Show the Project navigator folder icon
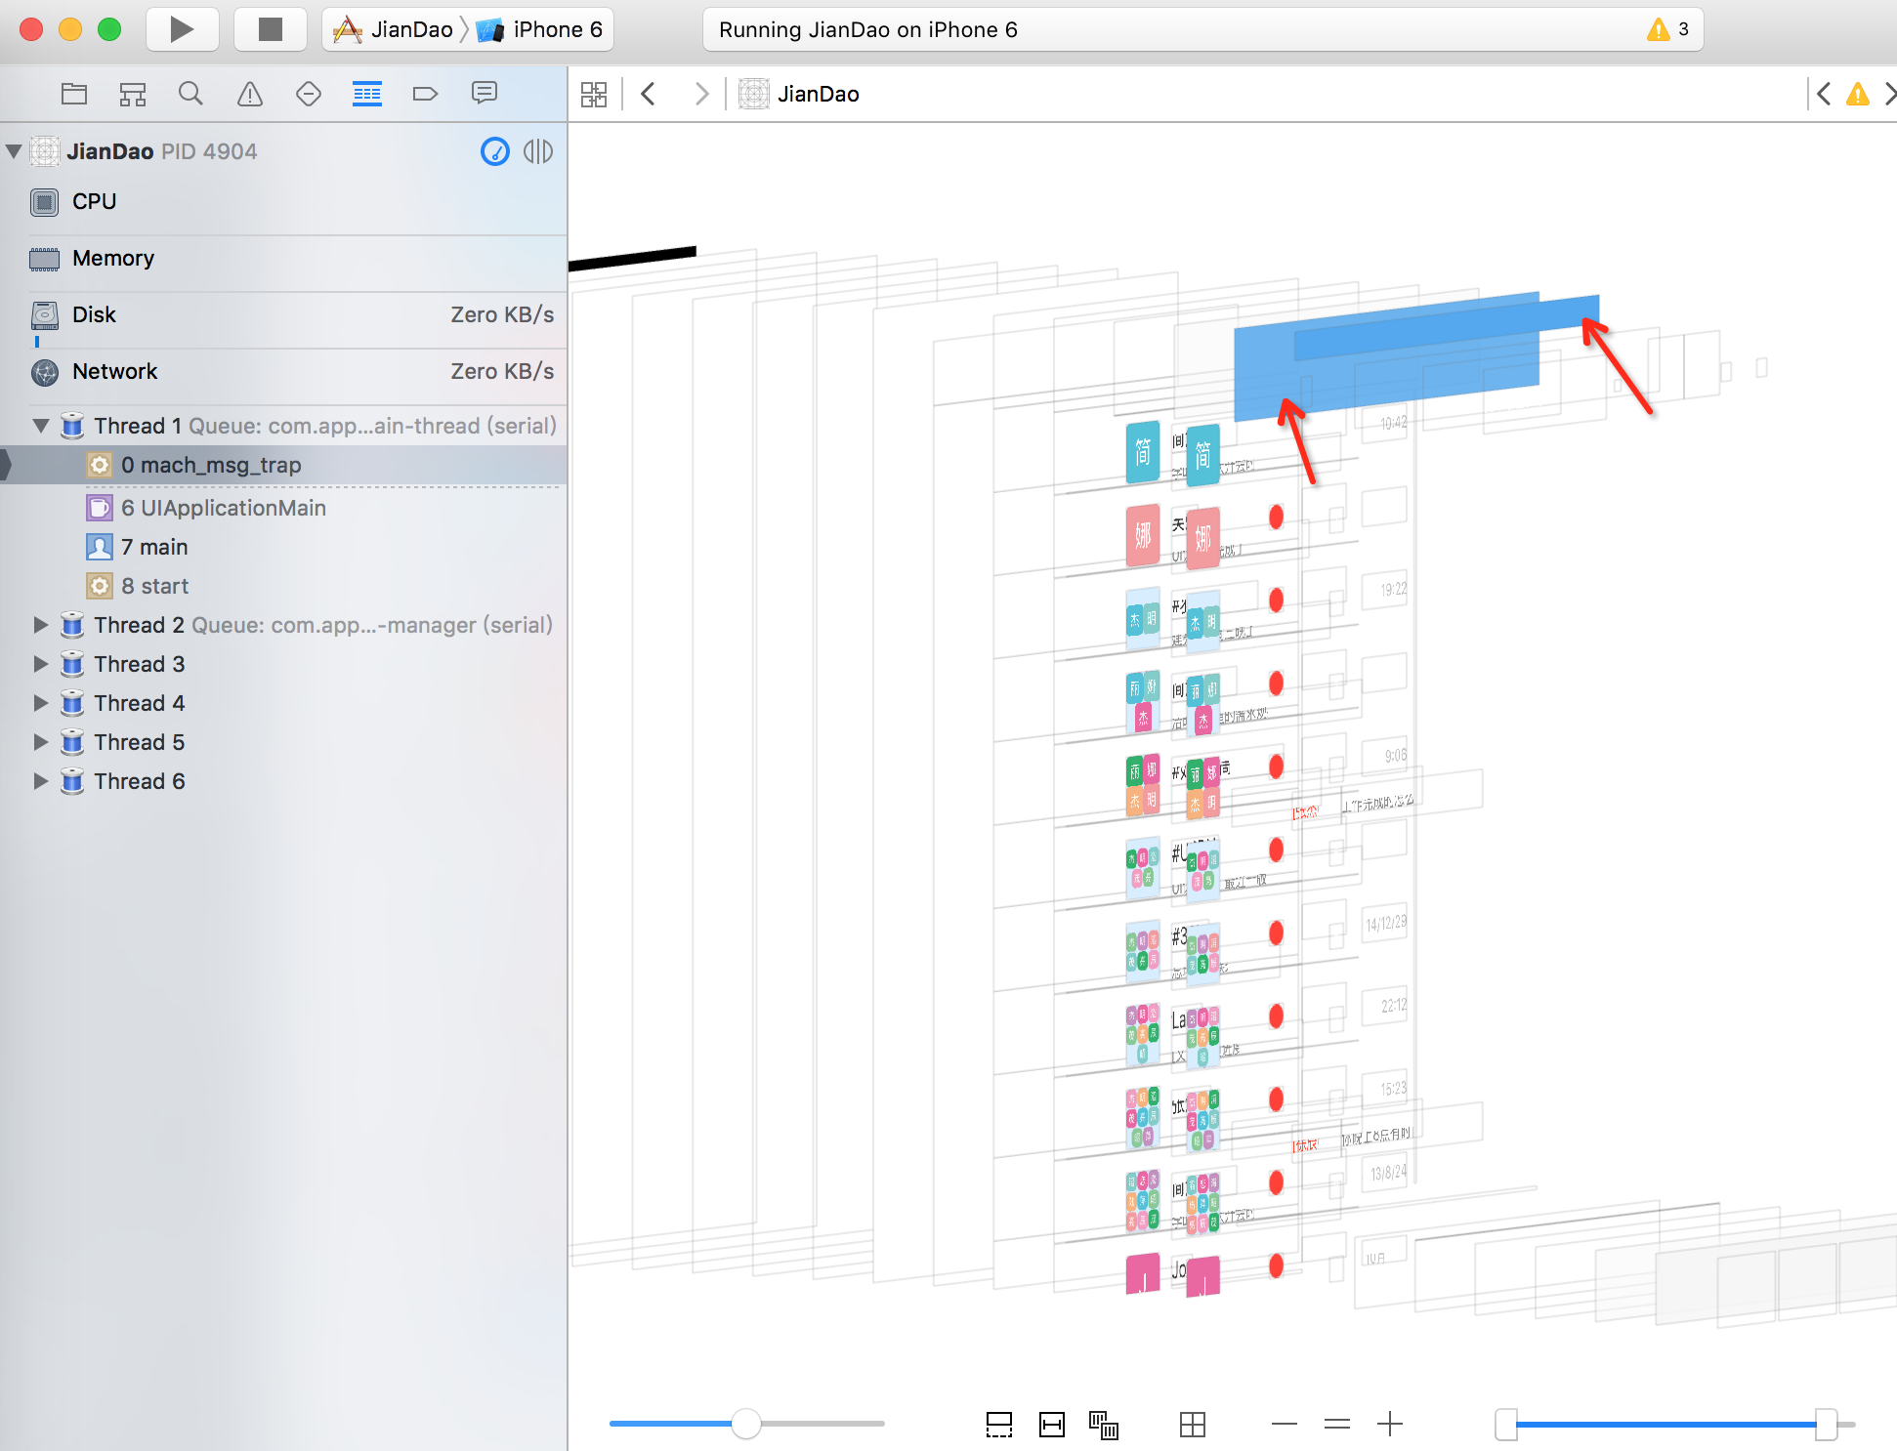This screenshot has width=1897, height=1451. 74,94
